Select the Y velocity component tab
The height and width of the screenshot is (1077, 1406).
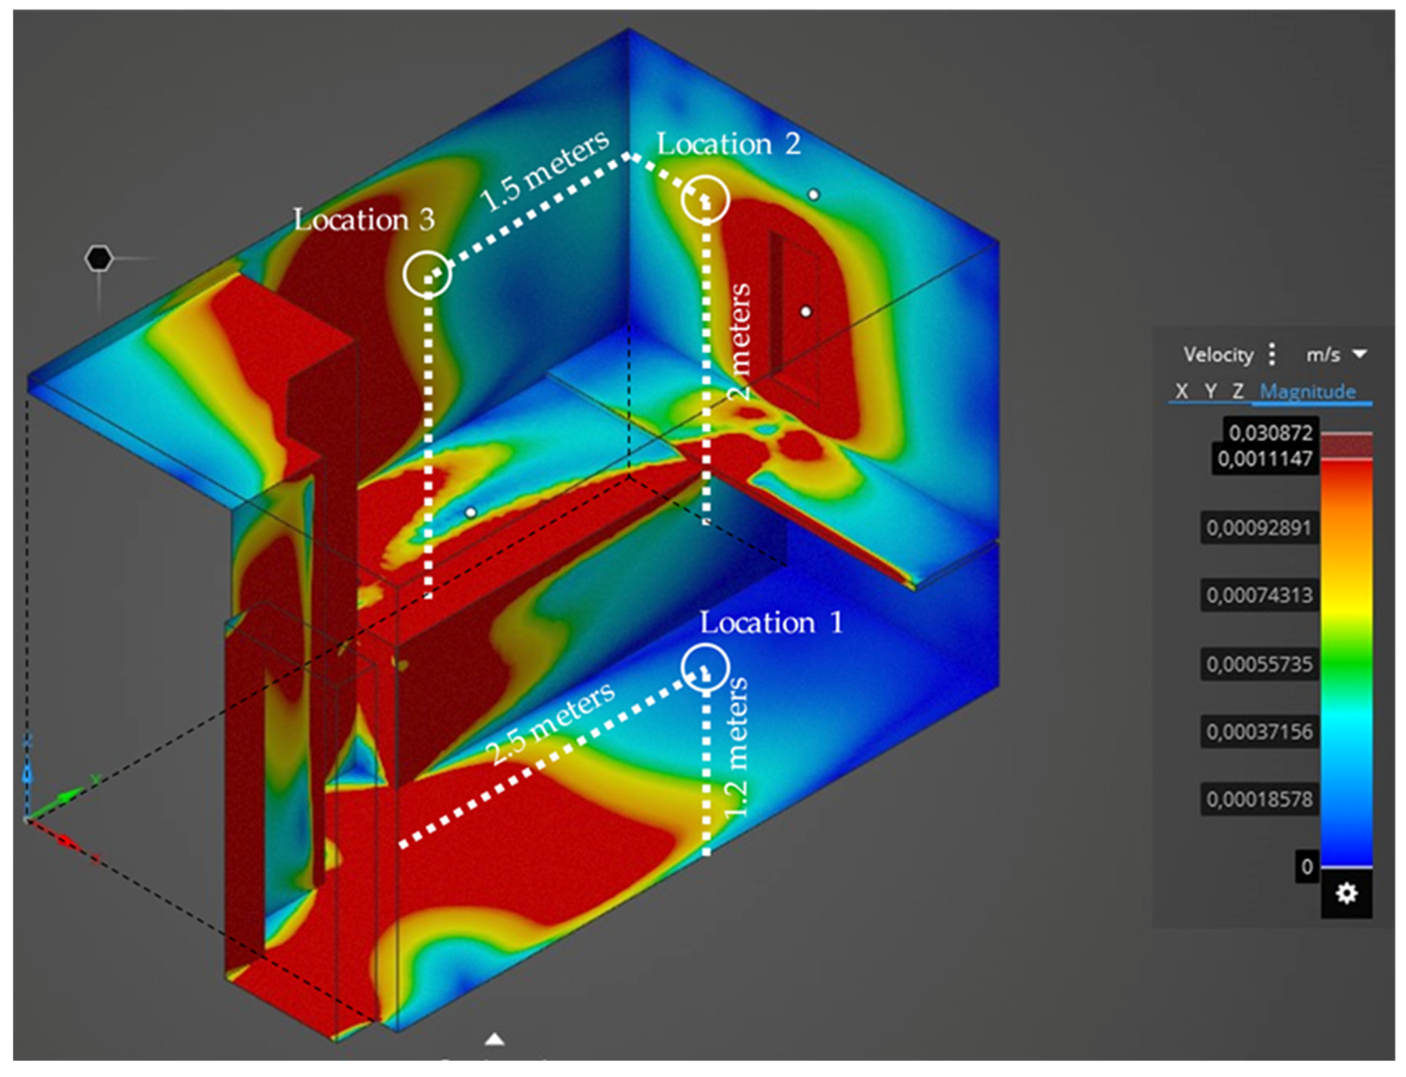coord(1210,391)
